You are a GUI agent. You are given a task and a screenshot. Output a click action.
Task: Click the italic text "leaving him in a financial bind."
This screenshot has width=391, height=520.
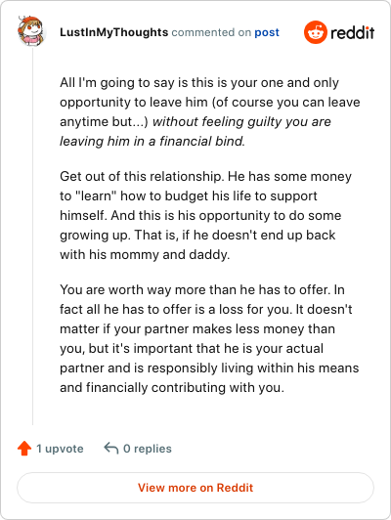[152, 142]
